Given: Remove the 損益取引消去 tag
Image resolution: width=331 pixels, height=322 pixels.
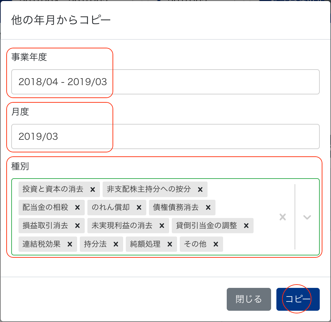Looking at the screenshot, I should [x=77, y=226].
